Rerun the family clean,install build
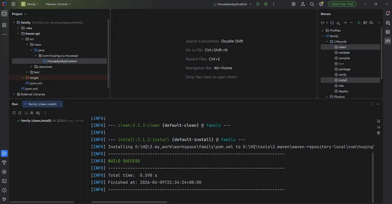 click(x=14, y=113)
